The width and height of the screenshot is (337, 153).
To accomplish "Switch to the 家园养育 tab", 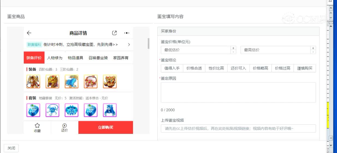I will (121, 58).
